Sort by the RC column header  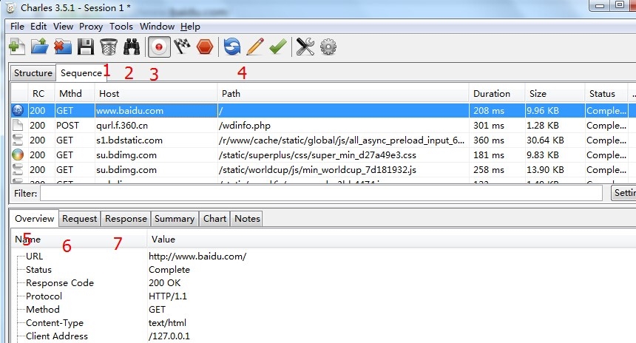41,94
